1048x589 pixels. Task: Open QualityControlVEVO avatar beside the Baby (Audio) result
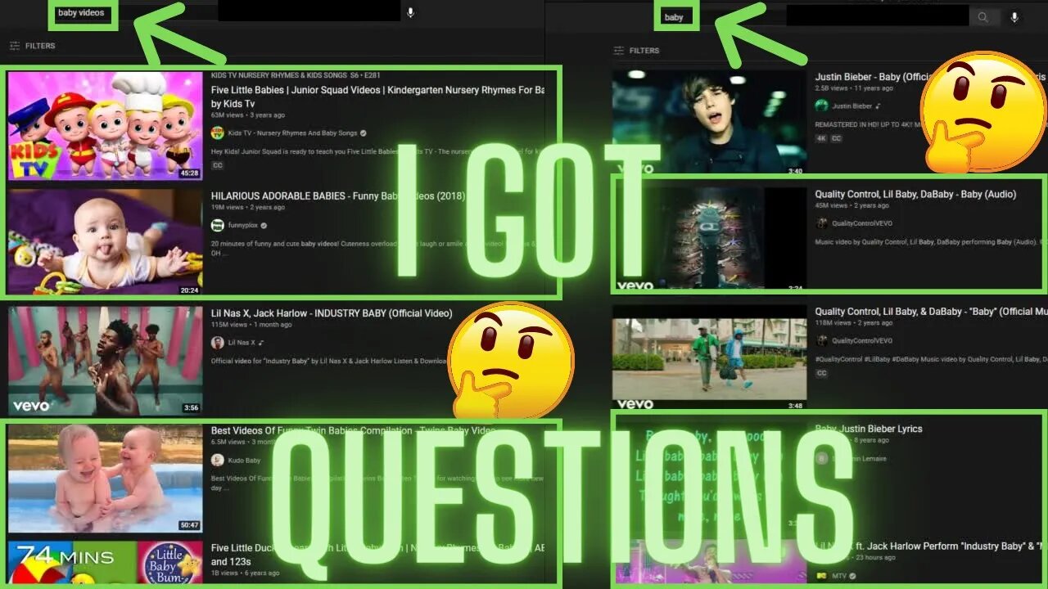click(x=822, y=223)
